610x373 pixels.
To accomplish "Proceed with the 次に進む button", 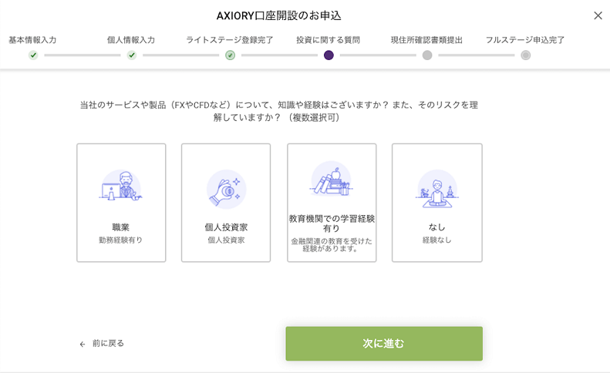I will point(384,344).
